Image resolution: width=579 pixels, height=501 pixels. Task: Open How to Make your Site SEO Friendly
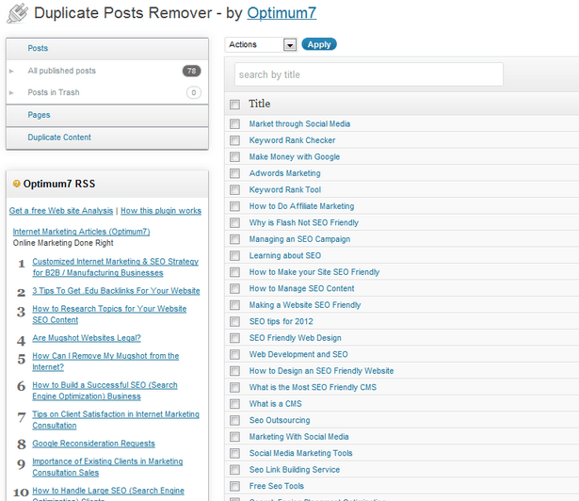click(314, 272)
